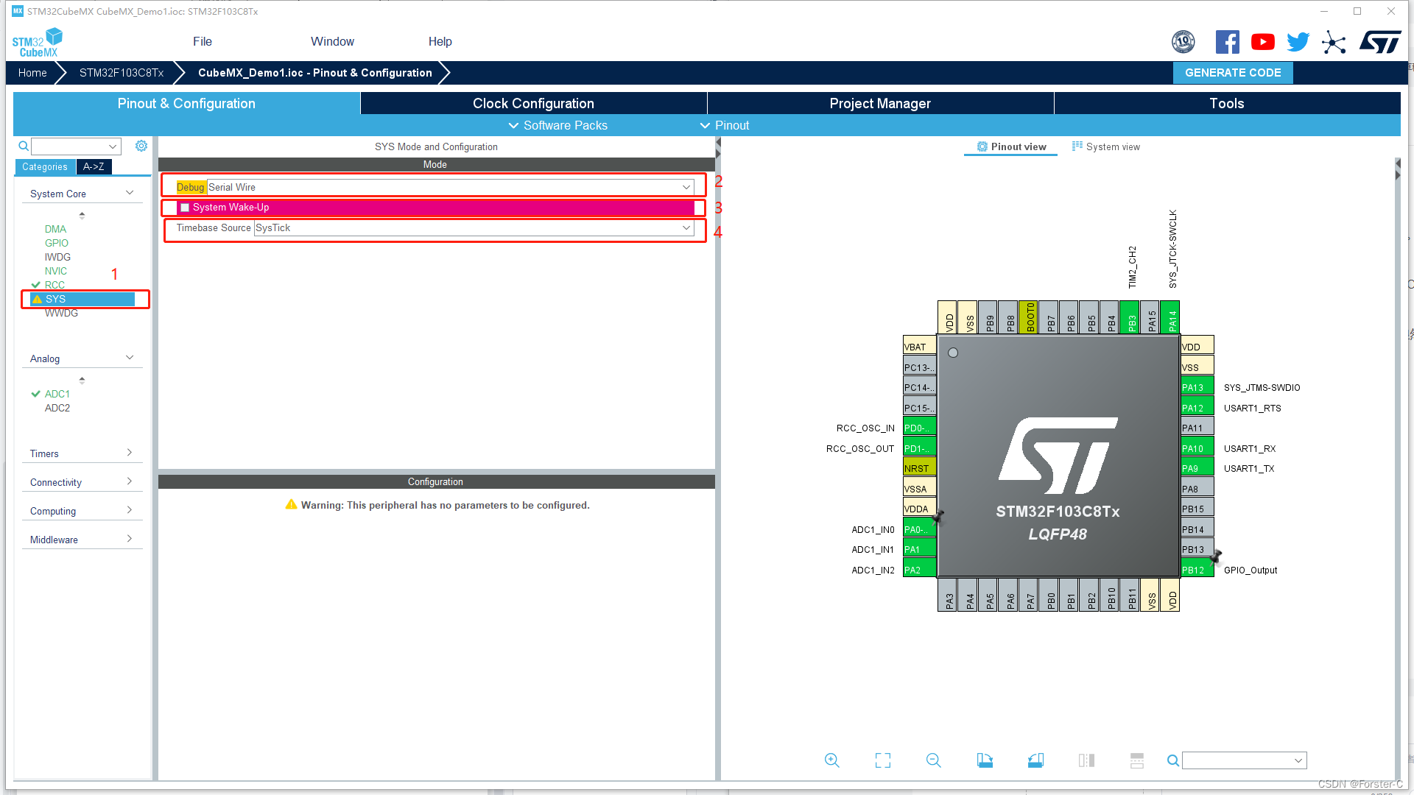Click the best-fit pinout view icon
This screenshot has height=795, width=1414.
(x=882, y=760)
